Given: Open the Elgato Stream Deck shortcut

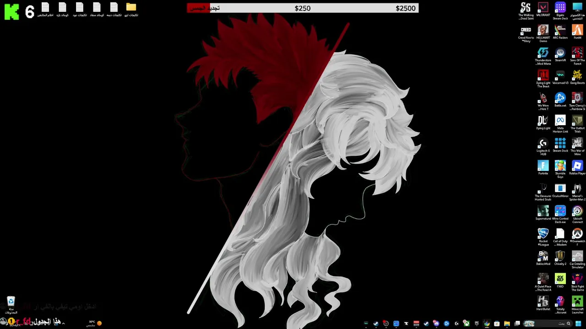Looking at the screenshot, I should [x=560, y=11].
